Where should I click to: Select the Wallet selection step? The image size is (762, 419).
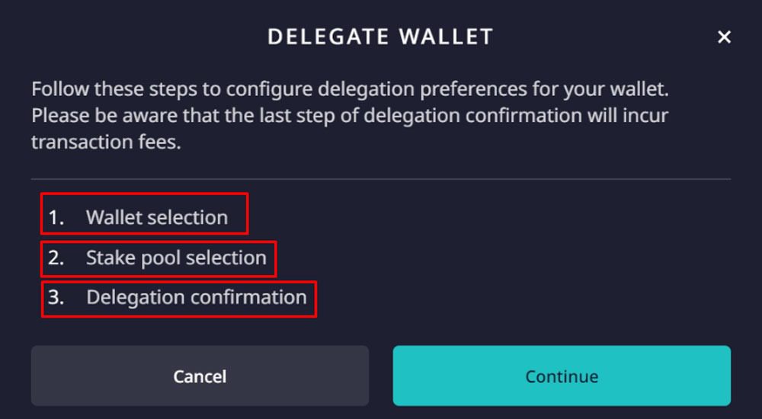(x=156, y=217)
